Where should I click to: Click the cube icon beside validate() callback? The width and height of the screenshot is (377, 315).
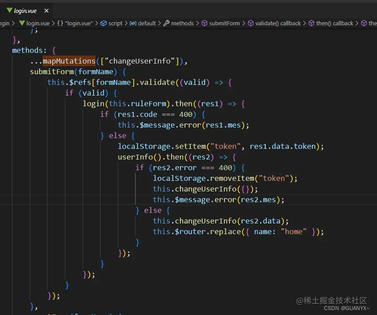click(x=251, y=23)
